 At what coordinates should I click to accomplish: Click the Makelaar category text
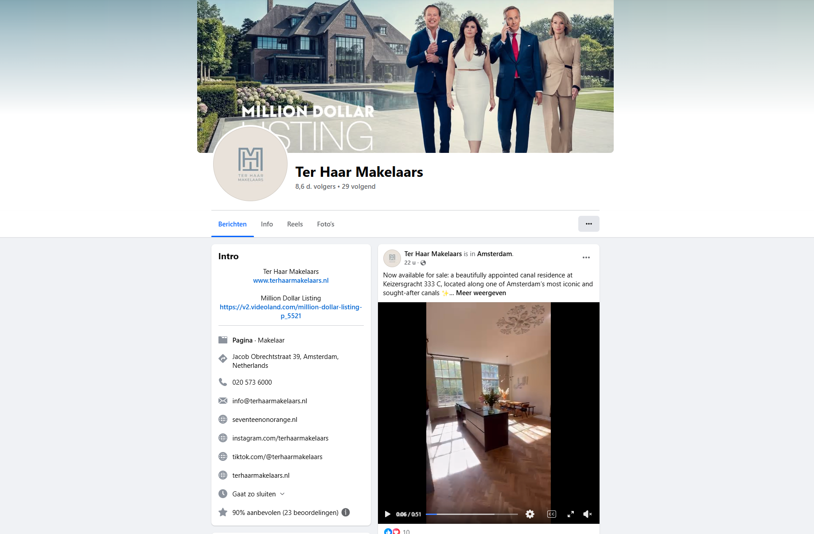271,340
